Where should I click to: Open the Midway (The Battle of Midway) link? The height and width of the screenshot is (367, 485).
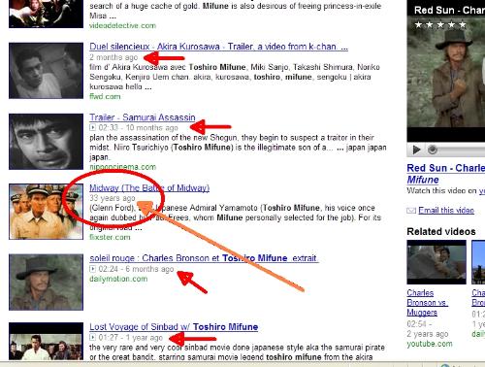point(149,188)
